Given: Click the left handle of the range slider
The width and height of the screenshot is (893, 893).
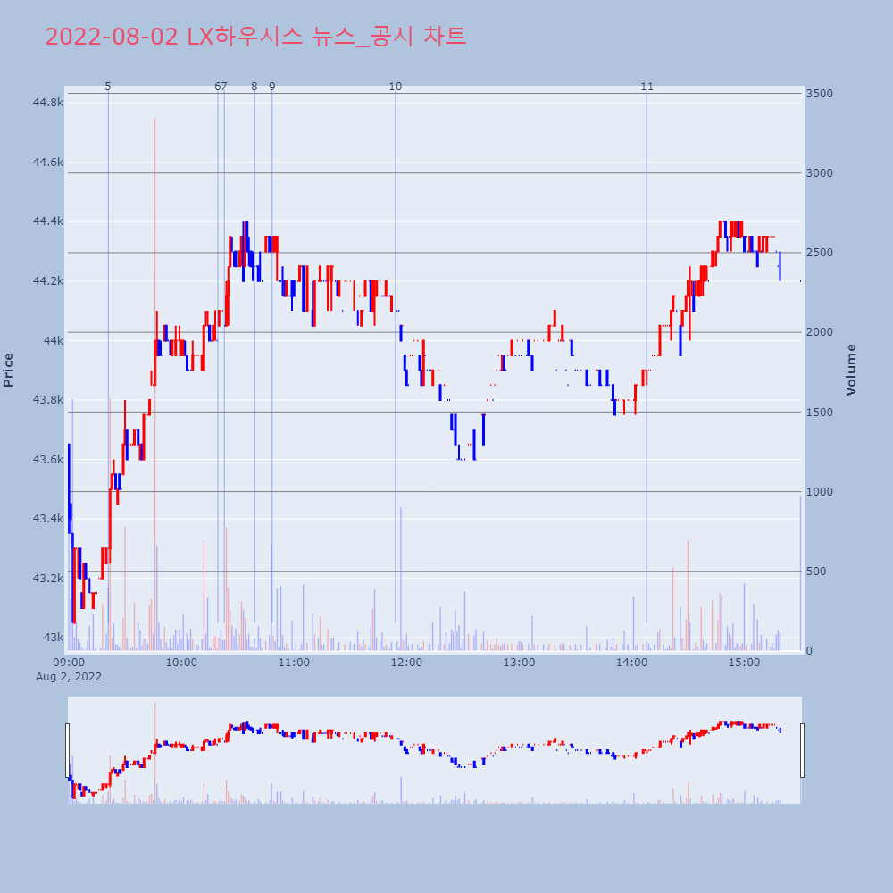Looking at the screenshot, I should coord(67,750).
